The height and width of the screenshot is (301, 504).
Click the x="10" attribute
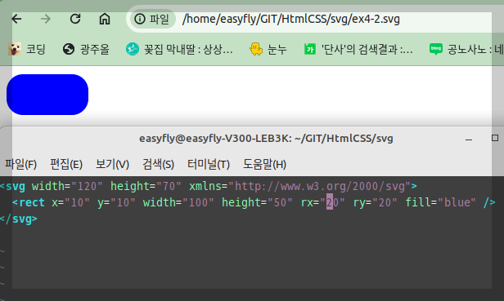[x=70, y=202]
